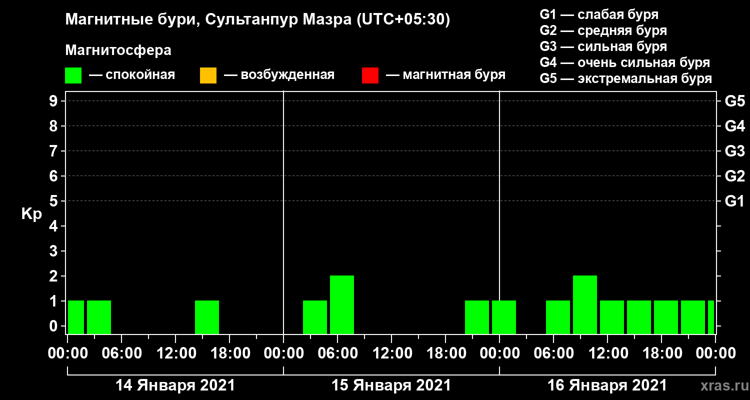Click the 'G2 — средняя буря' description
750x400 pixels.
coord(603,30)
